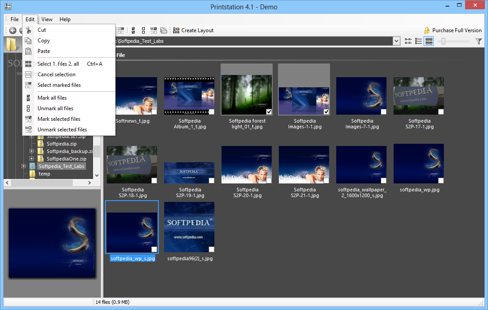Choose Cut from the Edit menu

point(69,30)
